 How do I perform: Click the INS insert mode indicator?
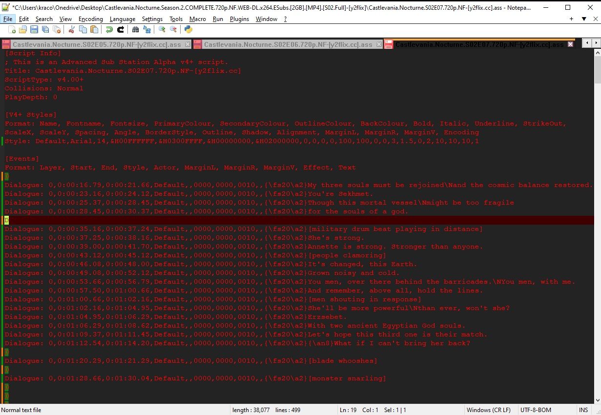click(583, 410)
